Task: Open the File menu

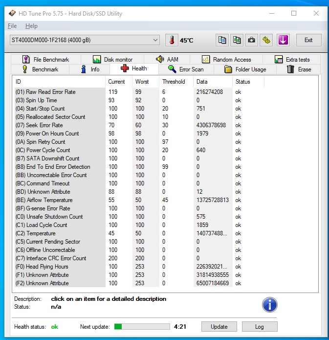Action: click(x=12, y=26)
